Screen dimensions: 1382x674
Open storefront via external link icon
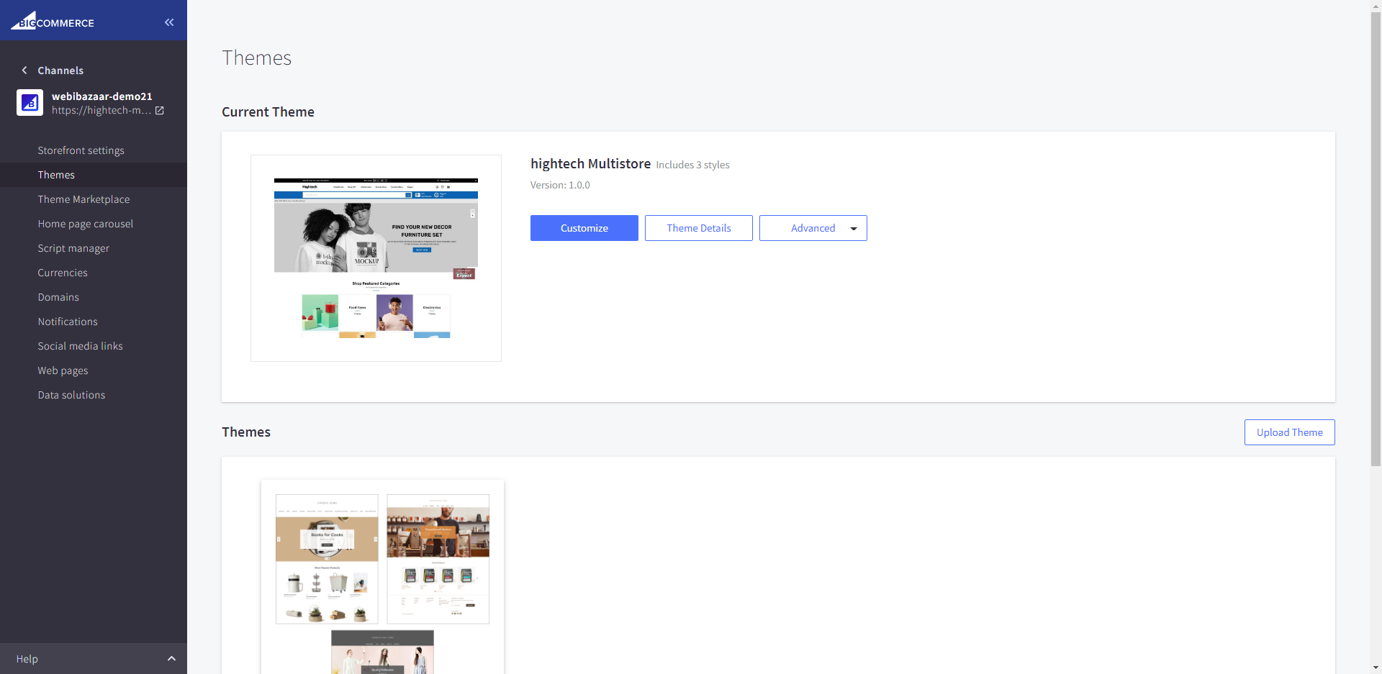160,111
